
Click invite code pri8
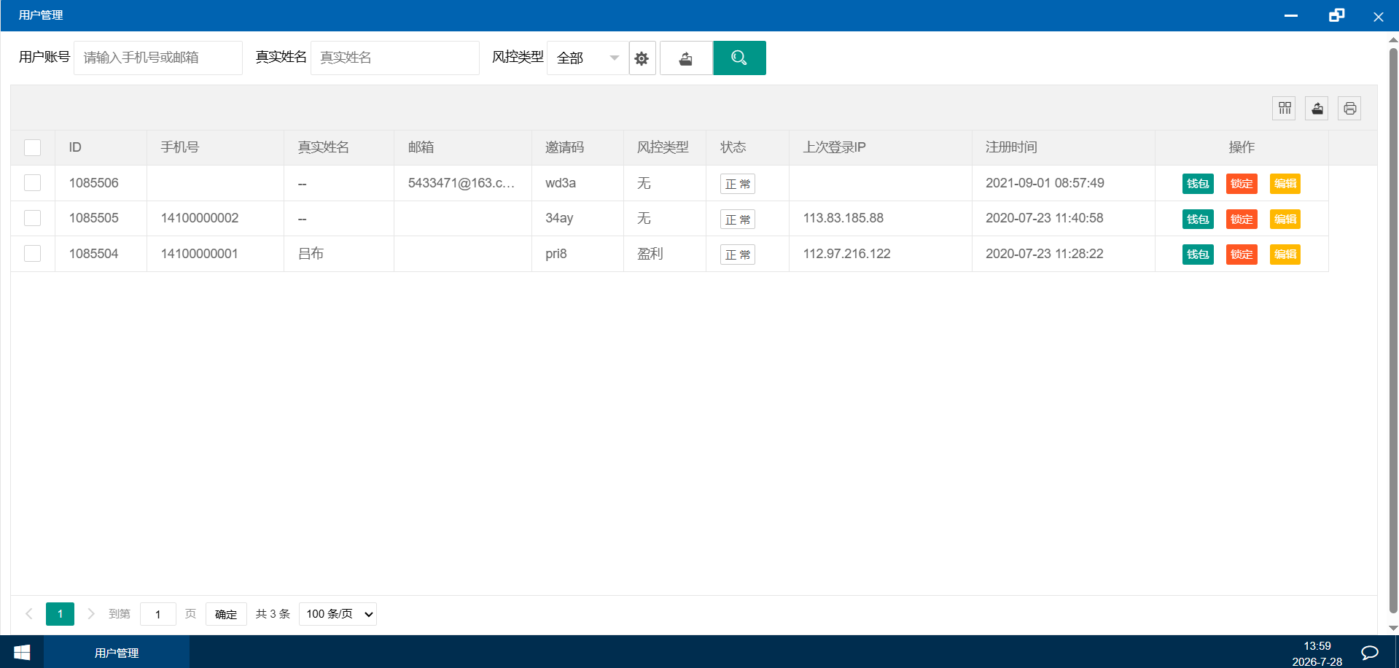(556, 254)
